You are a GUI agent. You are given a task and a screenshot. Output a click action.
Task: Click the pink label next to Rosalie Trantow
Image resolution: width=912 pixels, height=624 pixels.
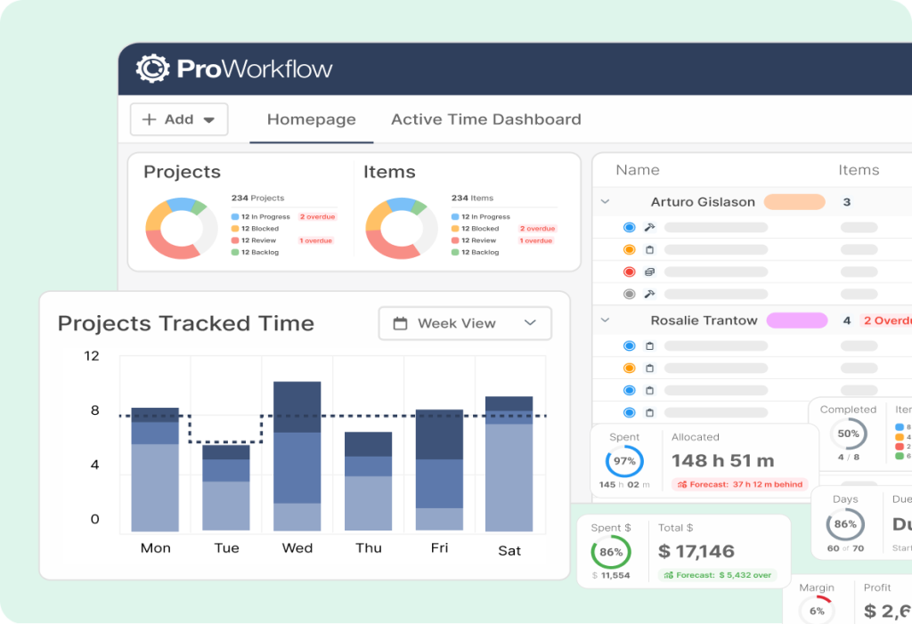(797, 320)
